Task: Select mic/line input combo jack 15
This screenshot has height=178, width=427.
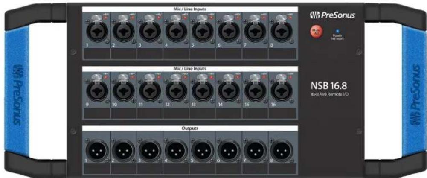Action: click(x=255, y=92)
